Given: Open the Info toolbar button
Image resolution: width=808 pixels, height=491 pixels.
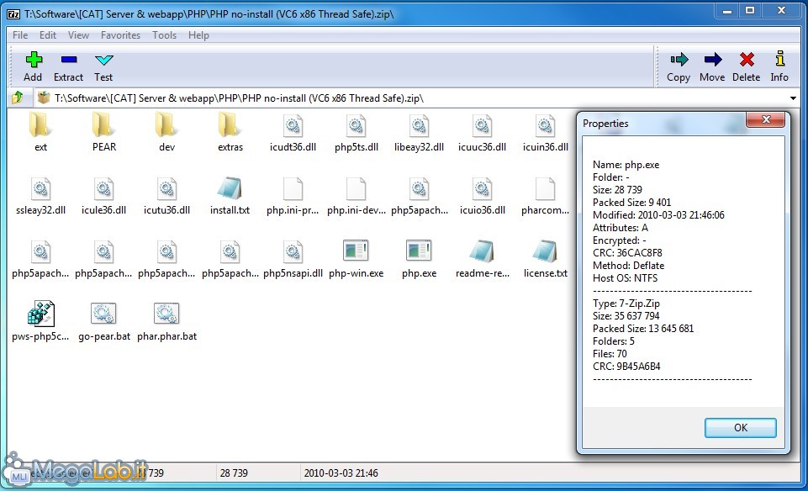Looking at the screenshot, I should coord(779,66).
